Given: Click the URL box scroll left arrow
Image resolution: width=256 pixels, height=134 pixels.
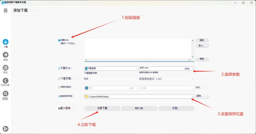Looking at the screenshot, I should [x=86, y=60].
